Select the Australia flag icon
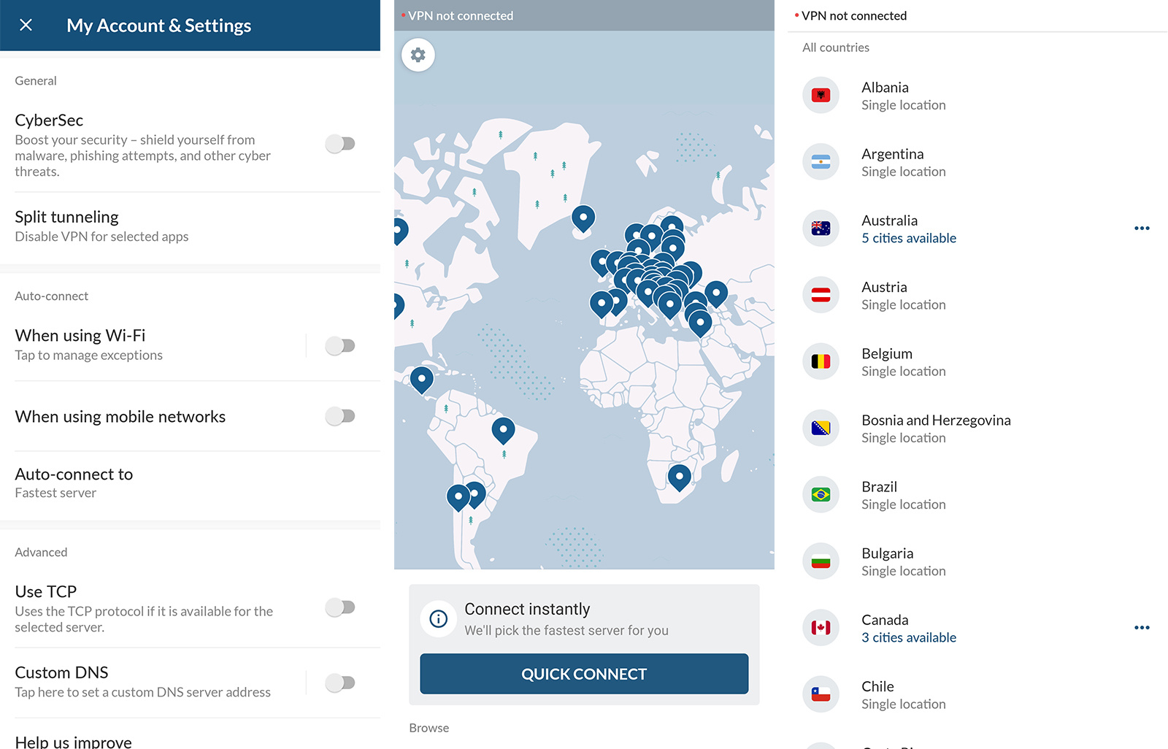1168x749 pixels. pyautogui.click(x=821, y=228)
